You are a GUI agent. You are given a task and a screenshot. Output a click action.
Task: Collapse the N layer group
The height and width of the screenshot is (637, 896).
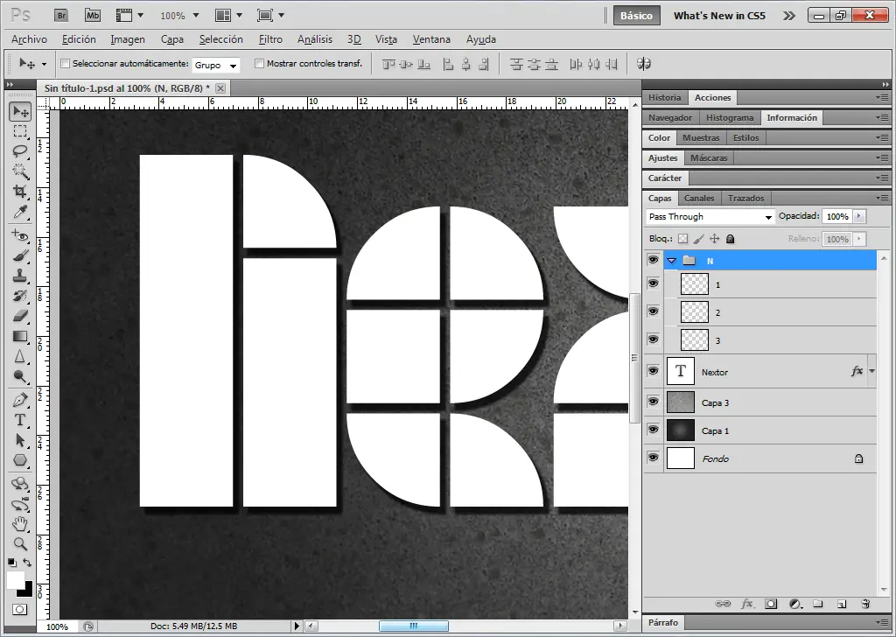click(672, 261)
